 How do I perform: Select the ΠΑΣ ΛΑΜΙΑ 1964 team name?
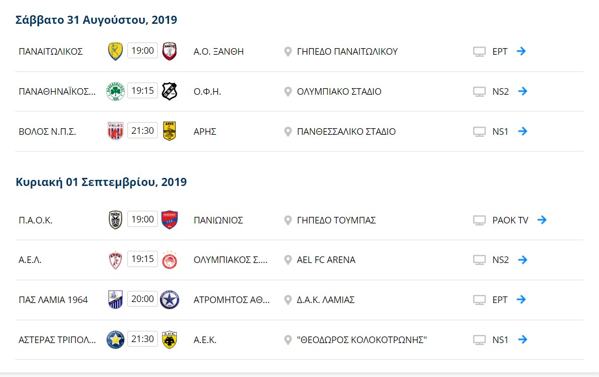pos(53,300)
